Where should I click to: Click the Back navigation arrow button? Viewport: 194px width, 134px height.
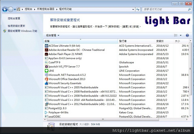coord(5,9)
